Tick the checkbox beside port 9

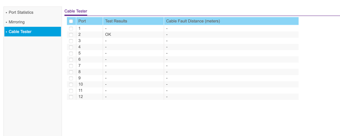pyautogui.click(x=71, y=78)
